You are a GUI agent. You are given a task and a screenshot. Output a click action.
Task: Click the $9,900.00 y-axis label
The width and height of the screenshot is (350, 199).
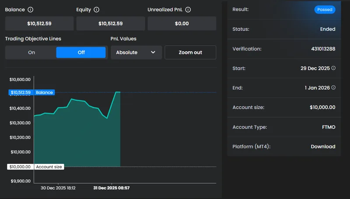[x=21, y=181]
